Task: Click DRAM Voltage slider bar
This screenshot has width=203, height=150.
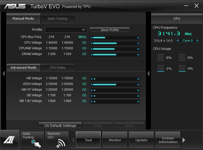Action: [115, 55]
